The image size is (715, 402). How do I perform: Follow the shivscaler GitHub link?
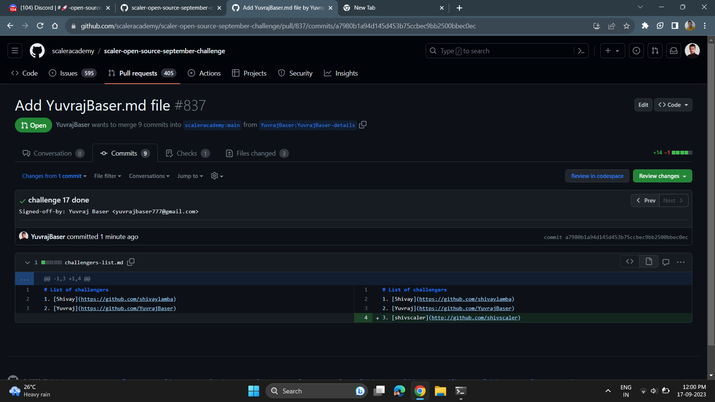tap(475, 318)
